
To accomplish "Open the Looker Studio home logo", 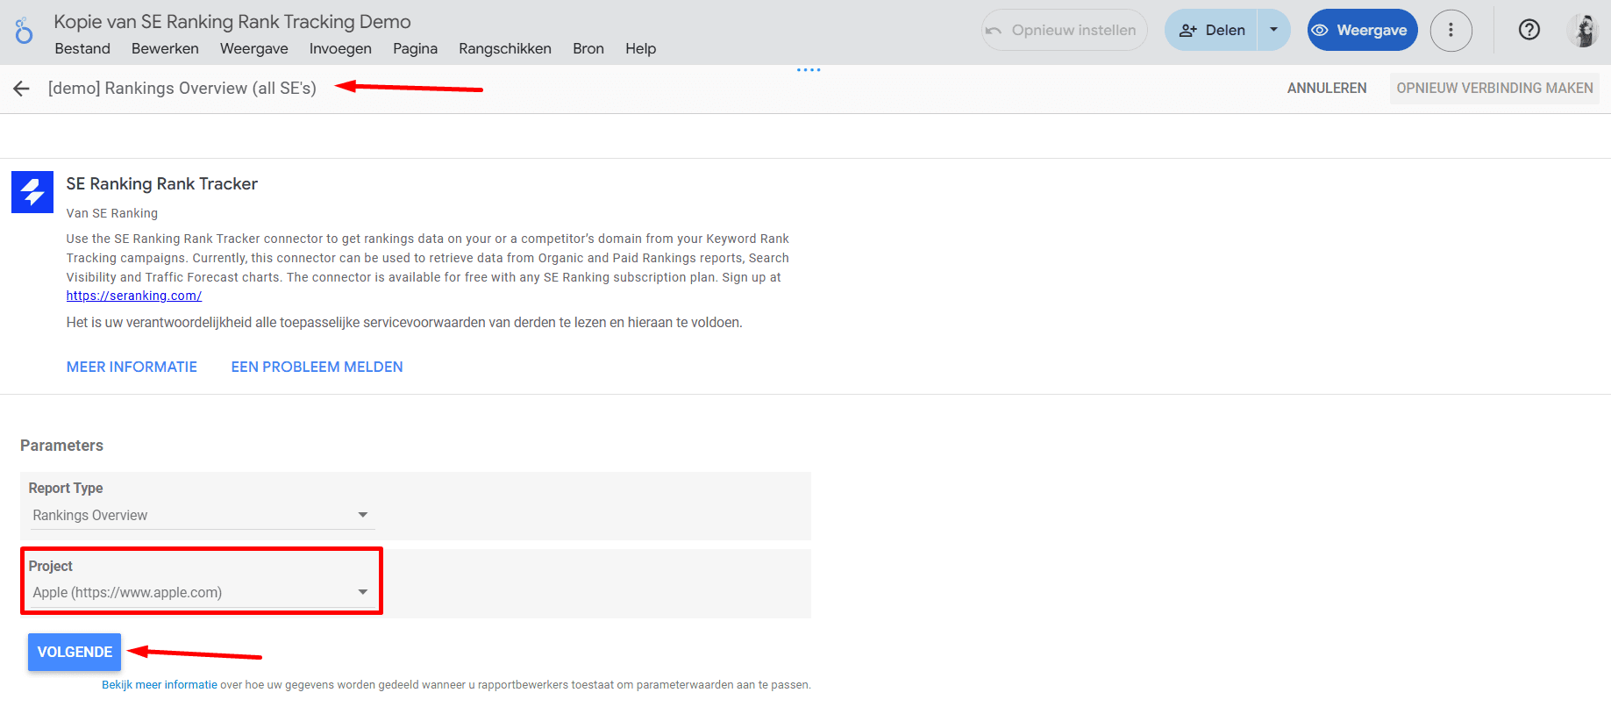I will [x=24, y=31].
